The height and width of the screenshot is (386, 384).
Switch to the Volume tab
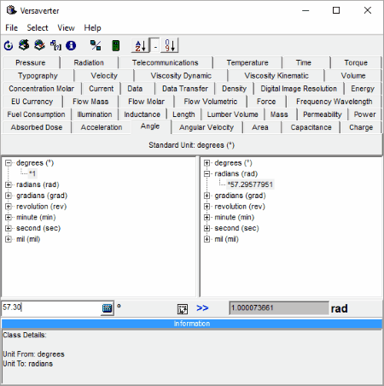point(353,76)
